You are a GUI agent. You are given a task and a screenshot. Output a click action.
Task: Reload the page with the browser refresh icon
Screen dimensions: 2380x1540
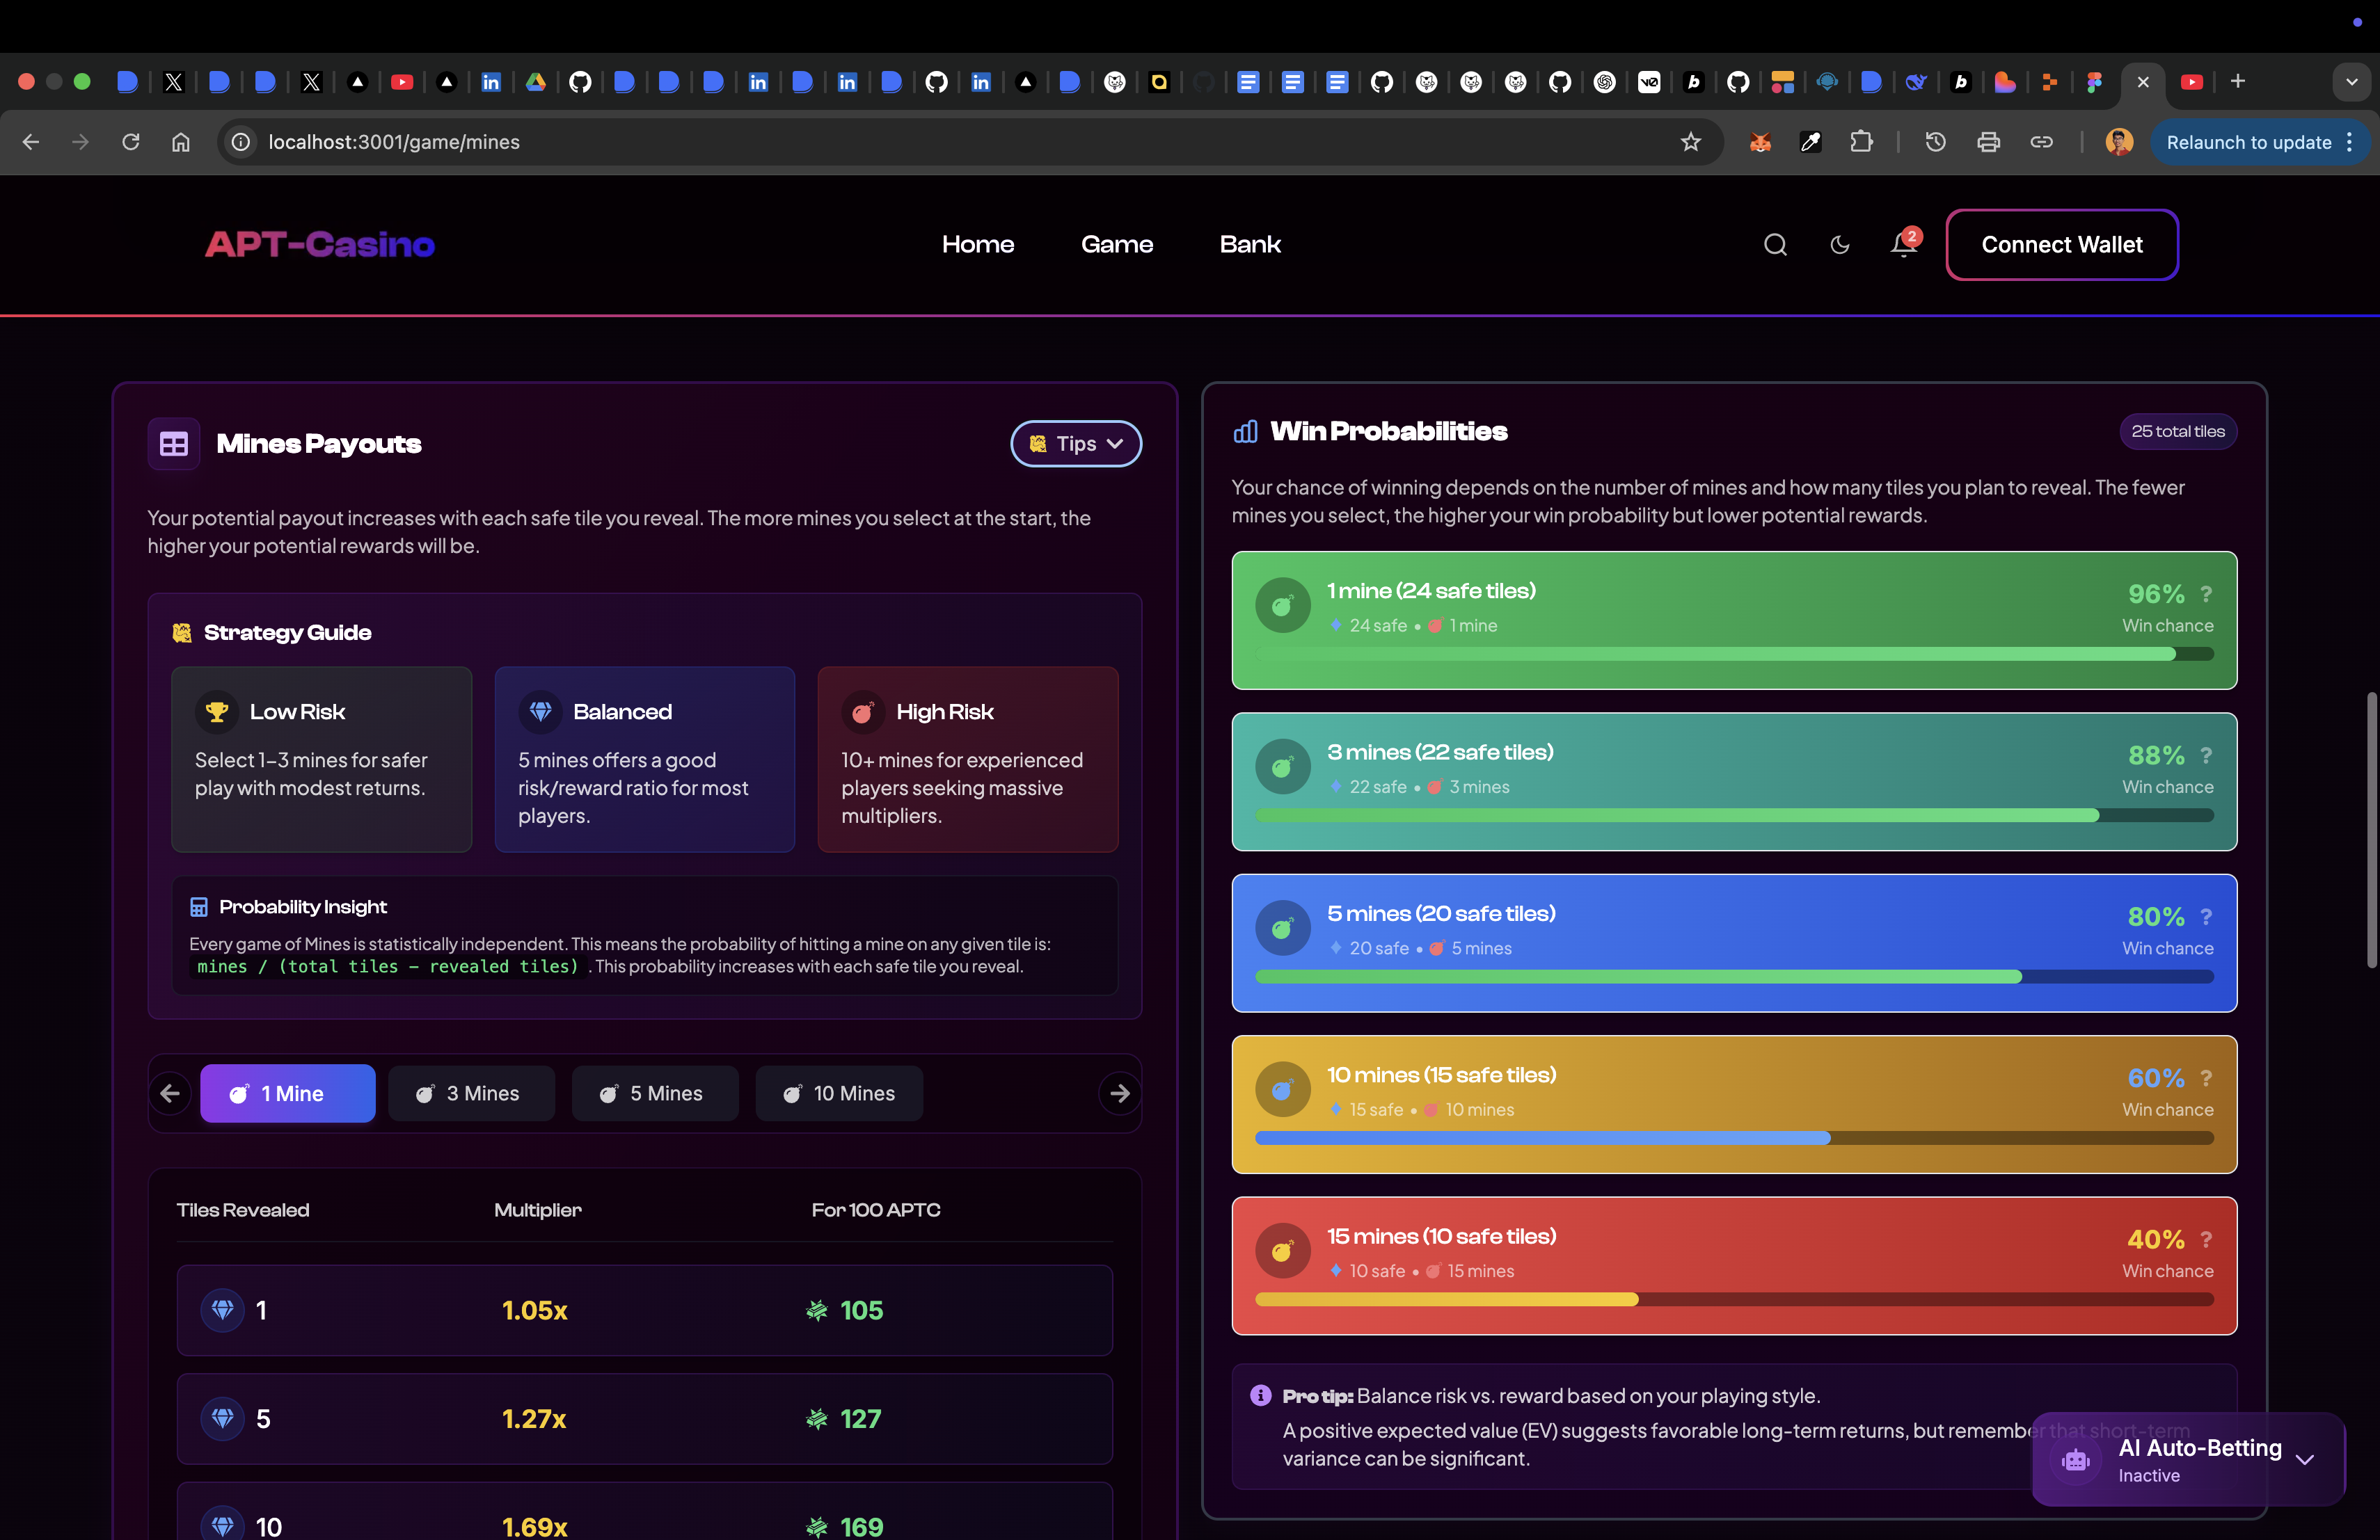pyautogui.click(x=131, y=142)
